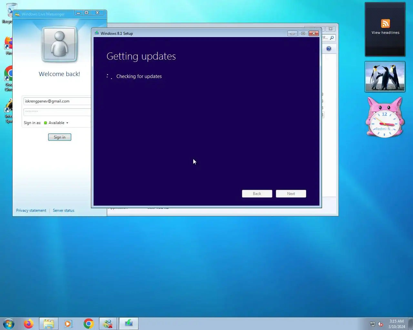This screenshot has width=413, height=330.
Task: Click the Sign in button
Action: coord(60,137)
